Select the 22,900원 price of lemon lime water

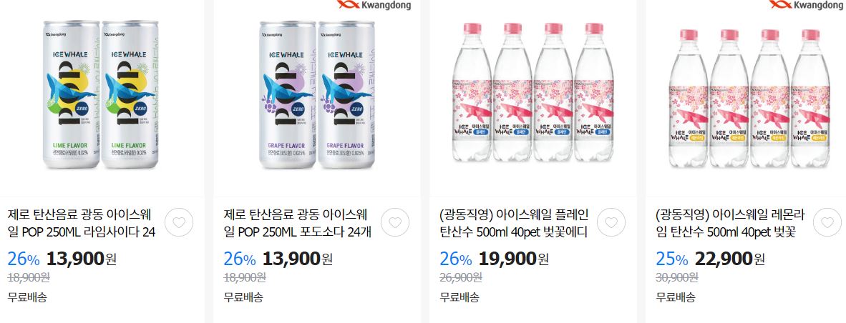tap(729, 259)
